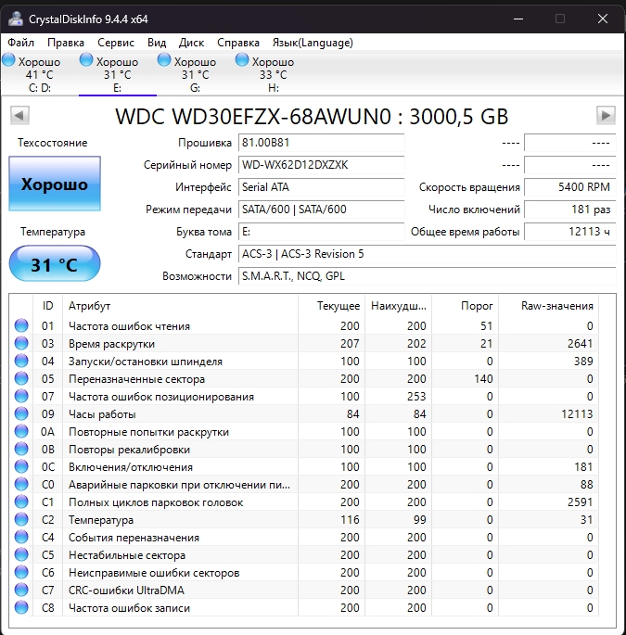Viewport: 626px width, 635px height.
Task: Open the Язык(Language) menu
Action: click(313, 43)
